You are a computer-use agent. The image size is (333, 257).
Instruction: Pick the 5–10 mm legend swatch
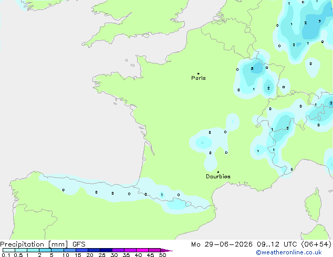[57, 250]
